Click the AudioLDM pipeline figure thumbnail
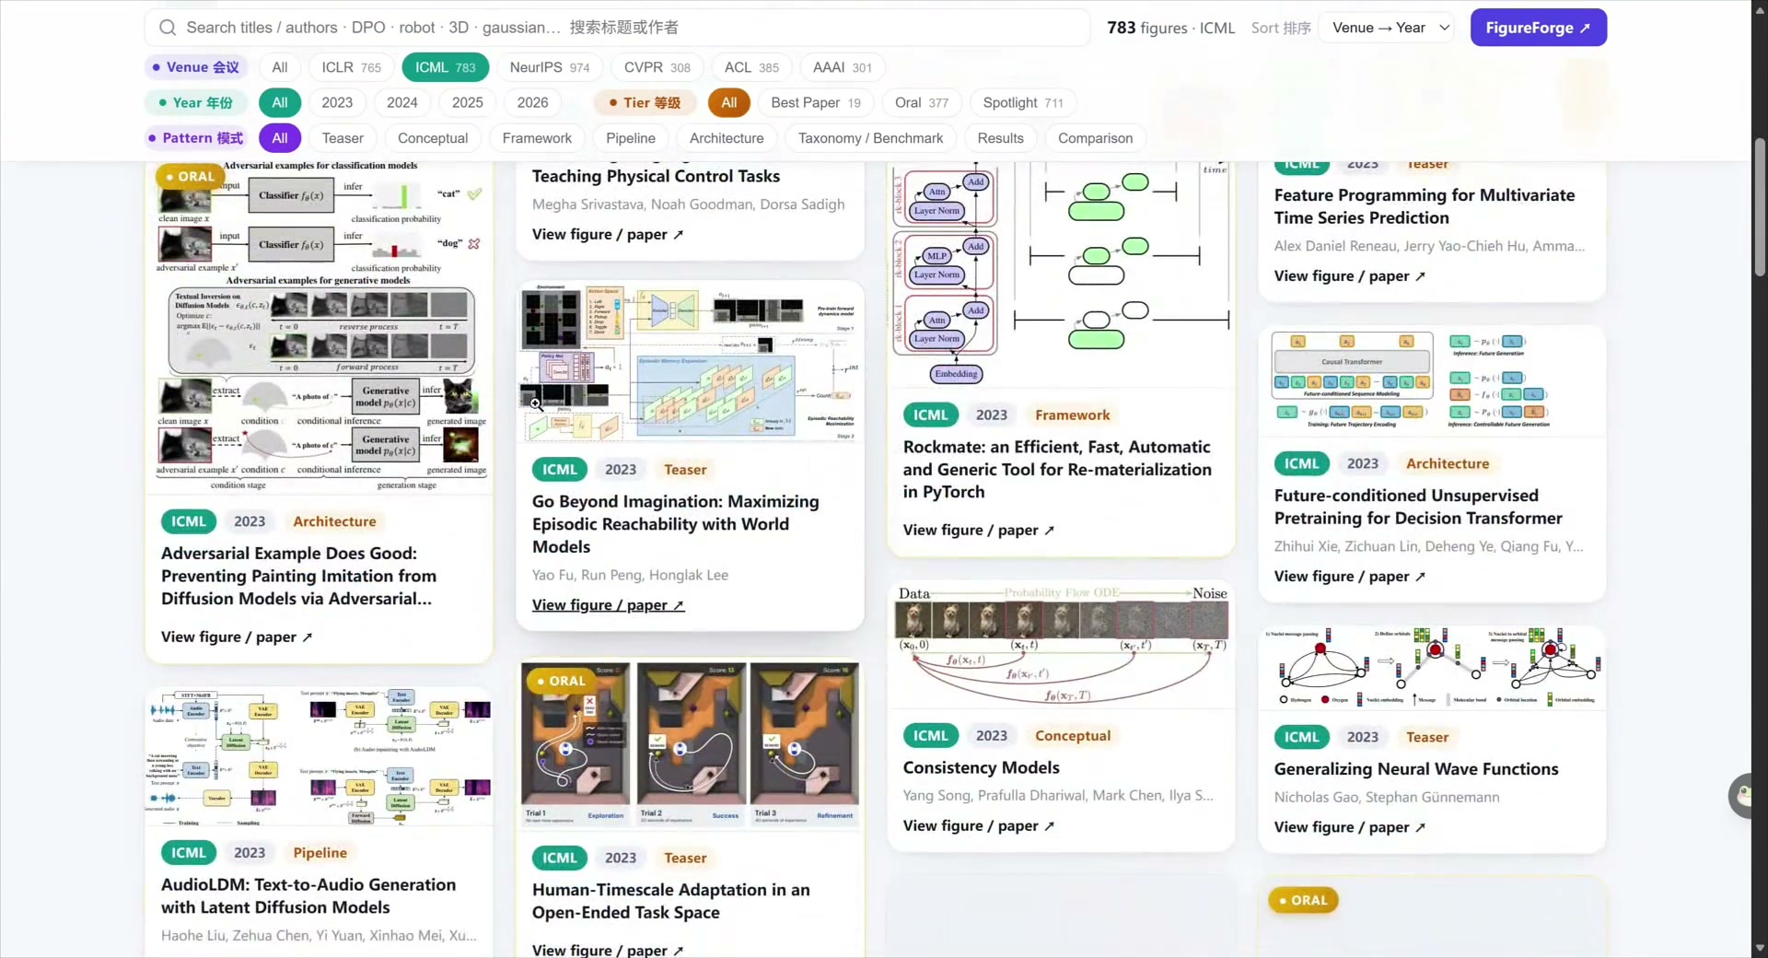This screenshot has width=1768, height=958. (x=319, y=756)
